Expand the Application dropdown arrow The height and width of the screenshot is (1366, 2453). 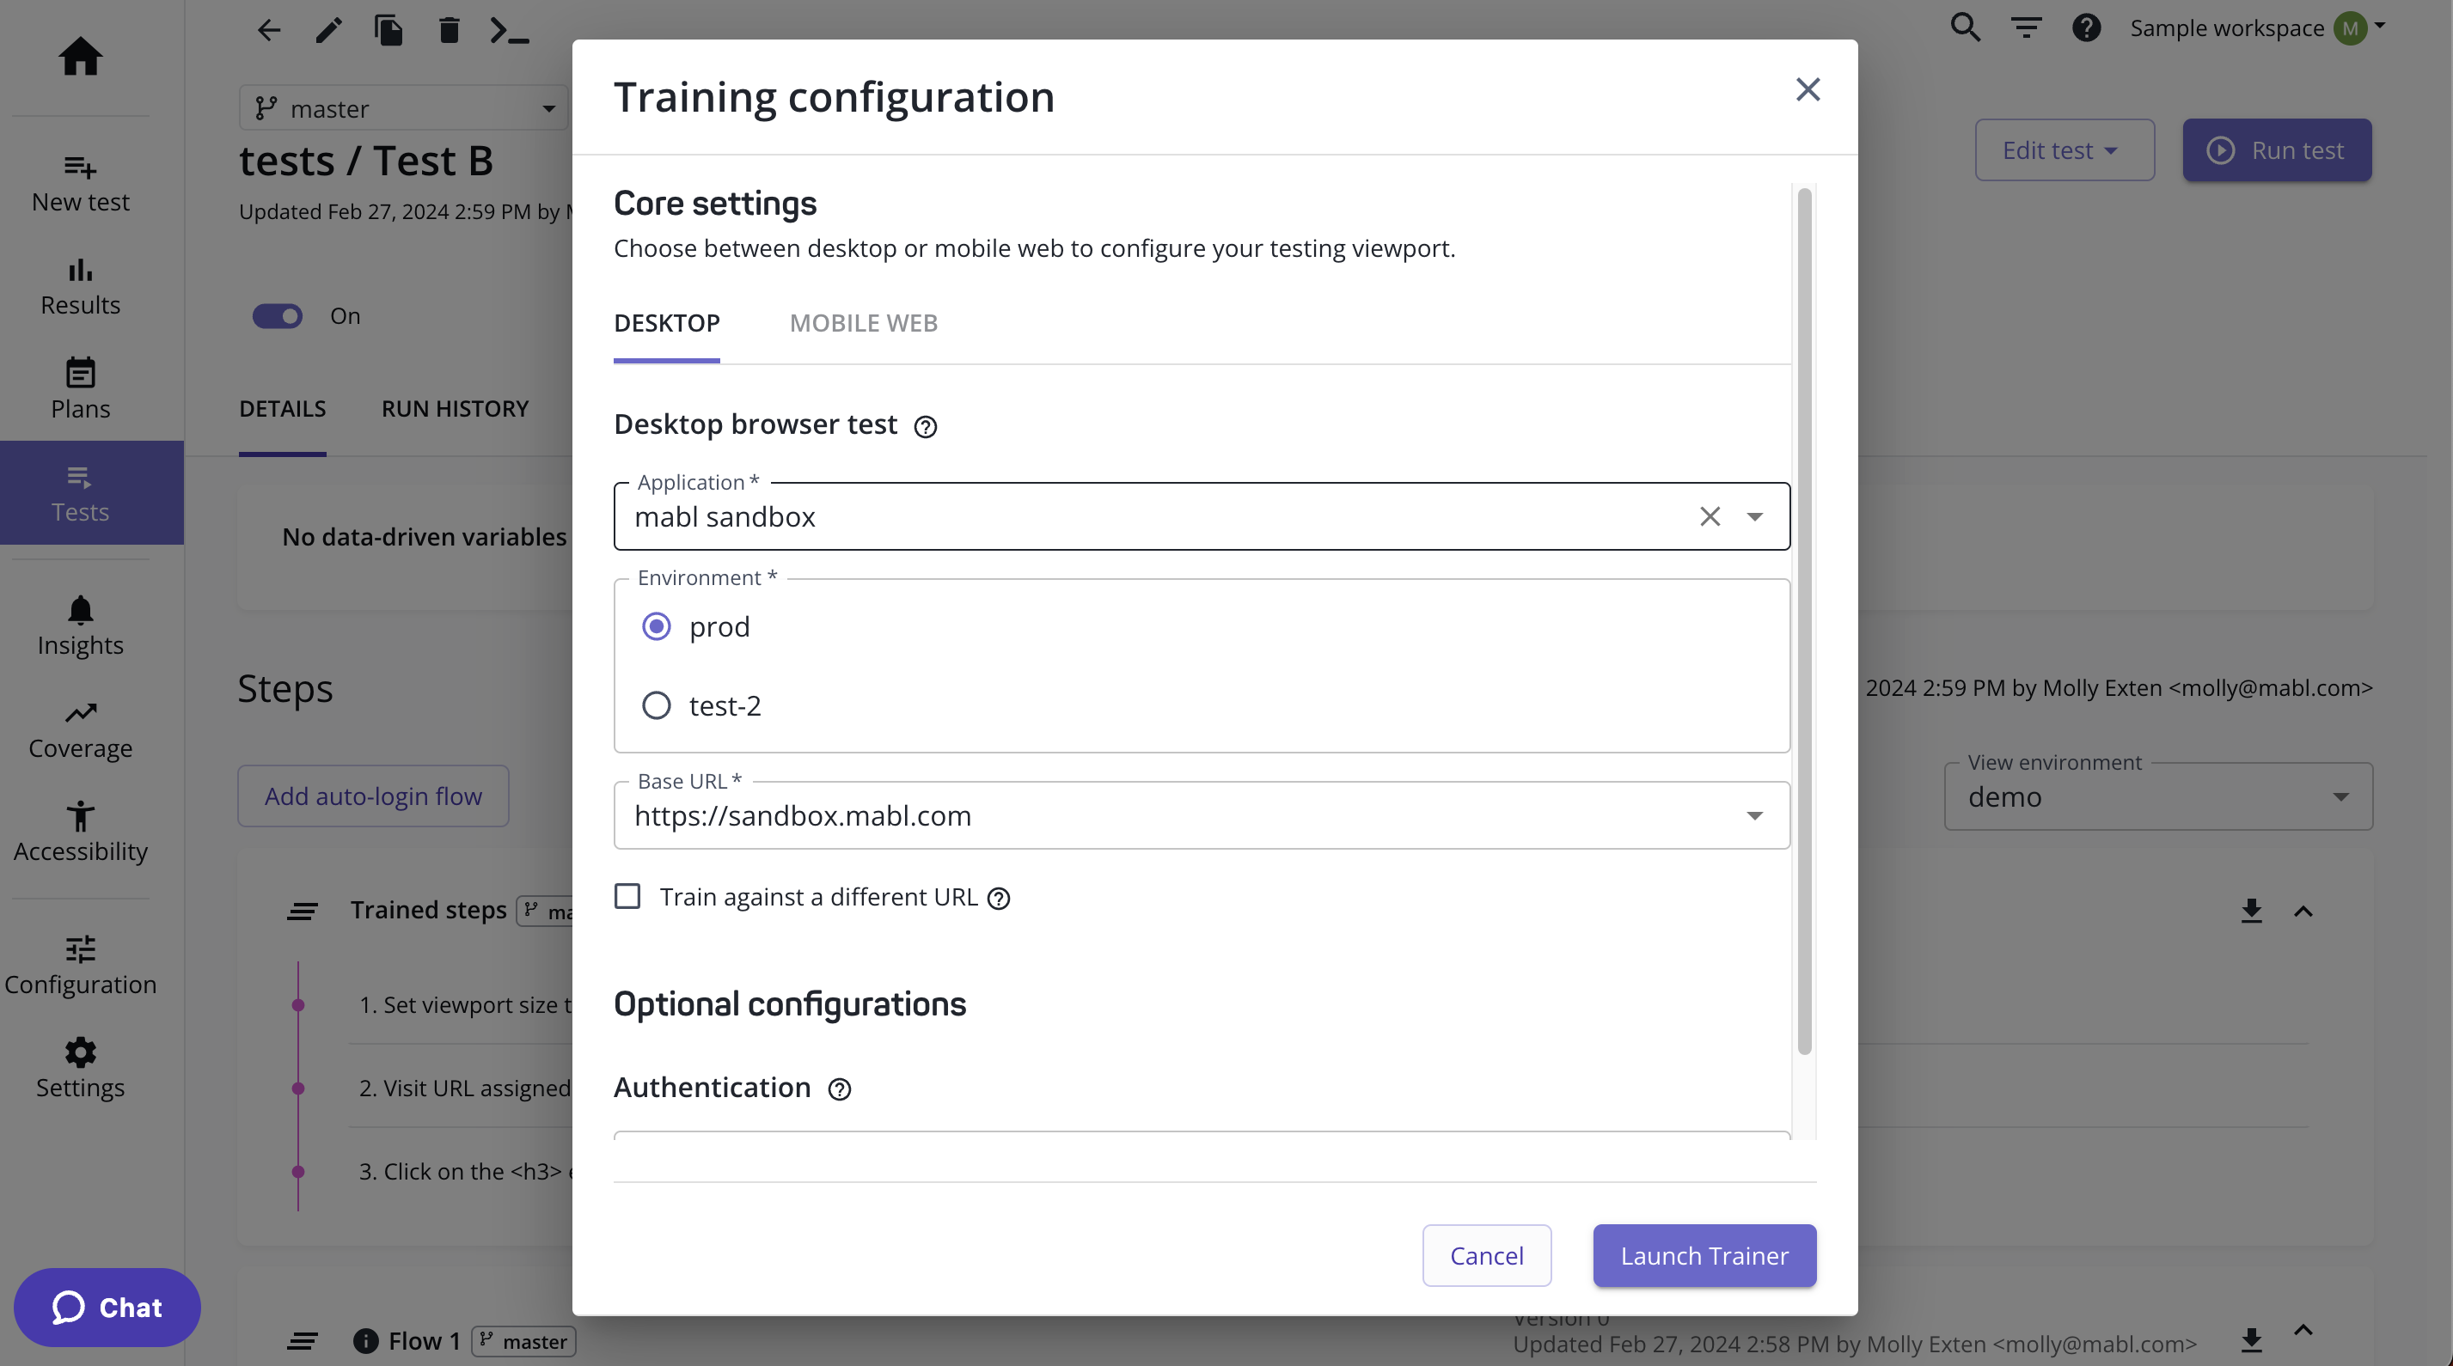pyautogui.click(x=1754, y=516)
